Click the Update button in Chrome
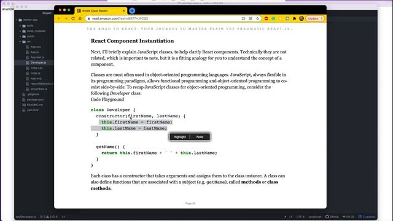This screenshot has height=221, width=393. click(315, 18)
